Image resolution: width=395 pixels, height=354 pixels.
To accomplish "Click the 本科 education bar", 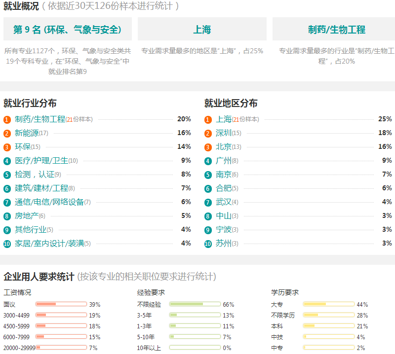I will pos(329,326).
